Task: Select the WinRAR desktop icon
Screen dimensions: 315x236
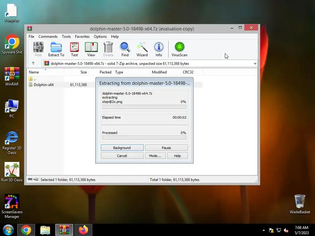Action: [12, 77]
